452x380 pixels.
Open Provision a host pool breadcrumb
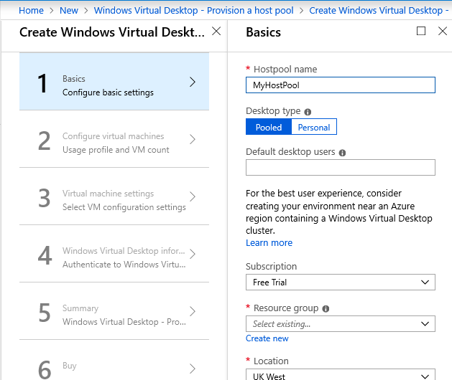194,10
